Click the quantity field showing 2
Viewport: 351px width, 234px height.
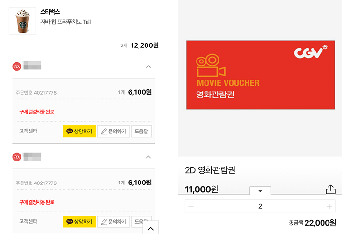tap(260, 206)
